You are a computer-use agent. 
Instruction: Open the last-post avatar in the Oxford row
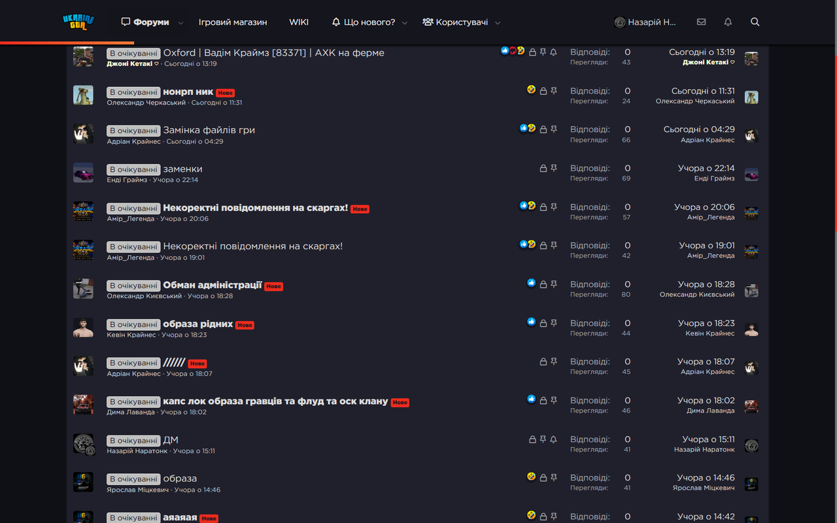tap(751, 58)
